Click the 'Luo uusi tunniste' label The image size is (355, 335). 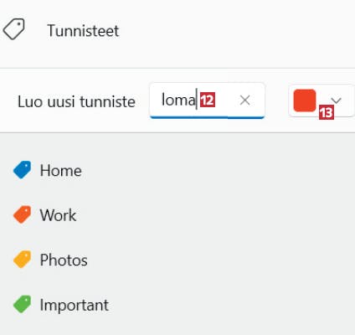point(76,101)
